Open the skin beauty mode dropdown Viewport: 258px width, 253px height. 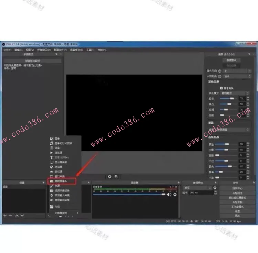pos(235,93)
